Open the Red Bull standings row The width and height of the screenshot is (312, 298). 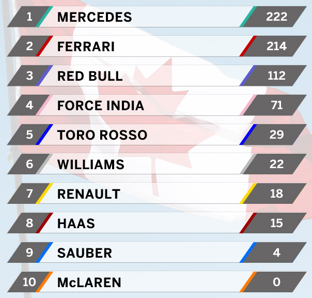click(157, 76)
